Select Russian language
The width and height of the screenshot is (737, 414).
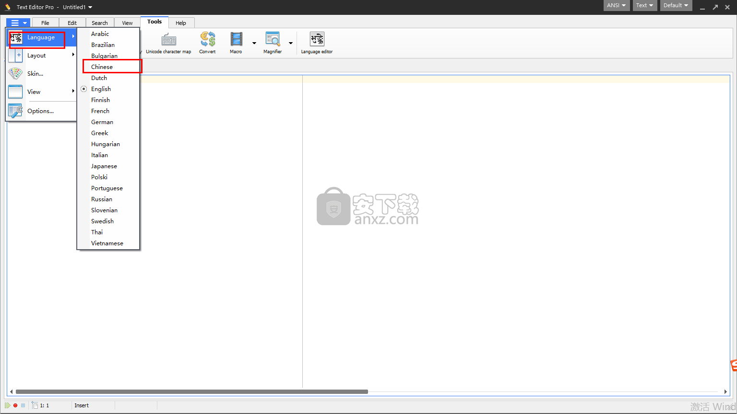click(108, 199)
